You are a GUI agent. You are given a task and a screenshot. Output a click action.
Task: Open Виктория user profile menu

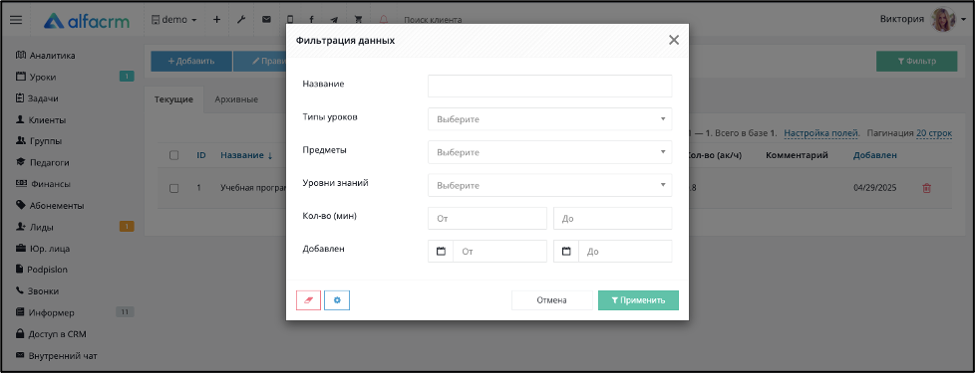tap(923, 19)
